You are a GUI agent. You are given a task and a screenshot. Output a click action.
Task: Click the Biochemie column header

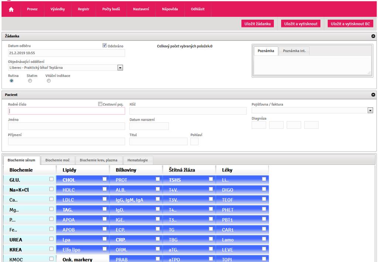pyautogui.click(x=30, y=170)
